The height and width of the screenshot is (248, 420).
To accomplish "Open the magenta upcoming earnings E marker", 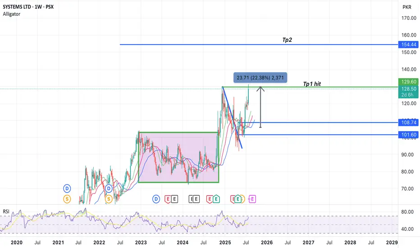I will (252, 199).
